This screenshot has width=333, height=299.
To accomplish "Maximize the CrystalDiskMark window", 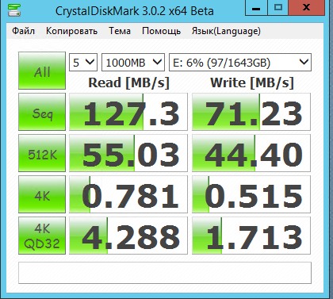I will click(x=278, y=8).
